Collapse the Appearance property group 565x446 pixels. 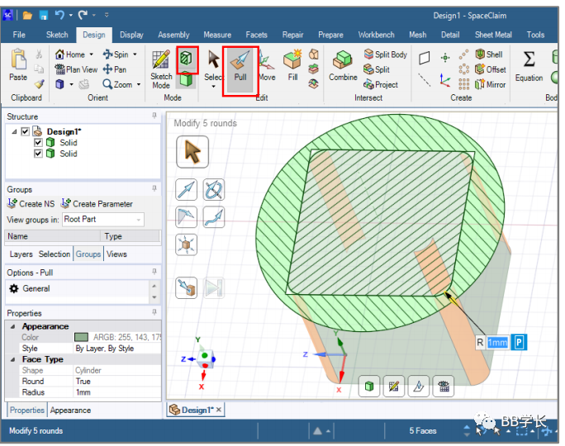pos(13,326)
